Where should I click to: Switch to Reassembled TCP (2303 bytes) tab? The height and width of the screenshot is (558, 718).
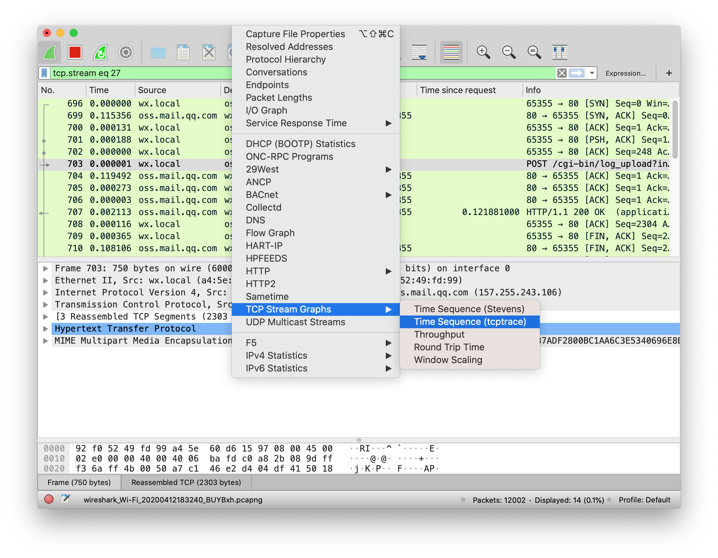click(186, 482)
